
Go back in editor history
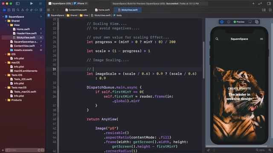(53, 10)
